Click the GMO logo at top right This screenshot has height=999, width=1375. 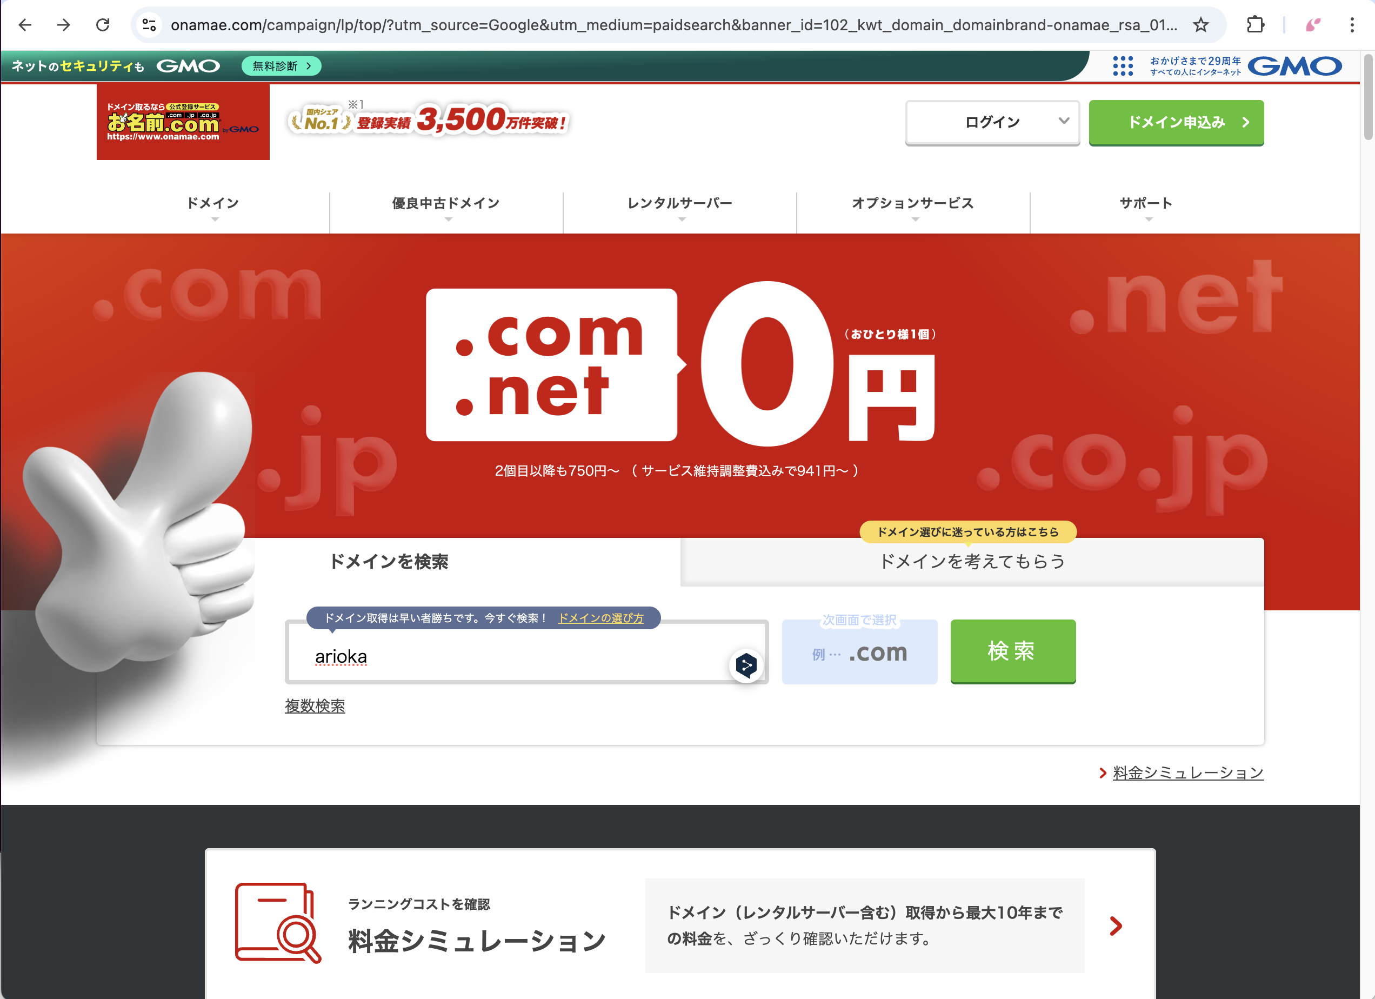pos(1296,65)
